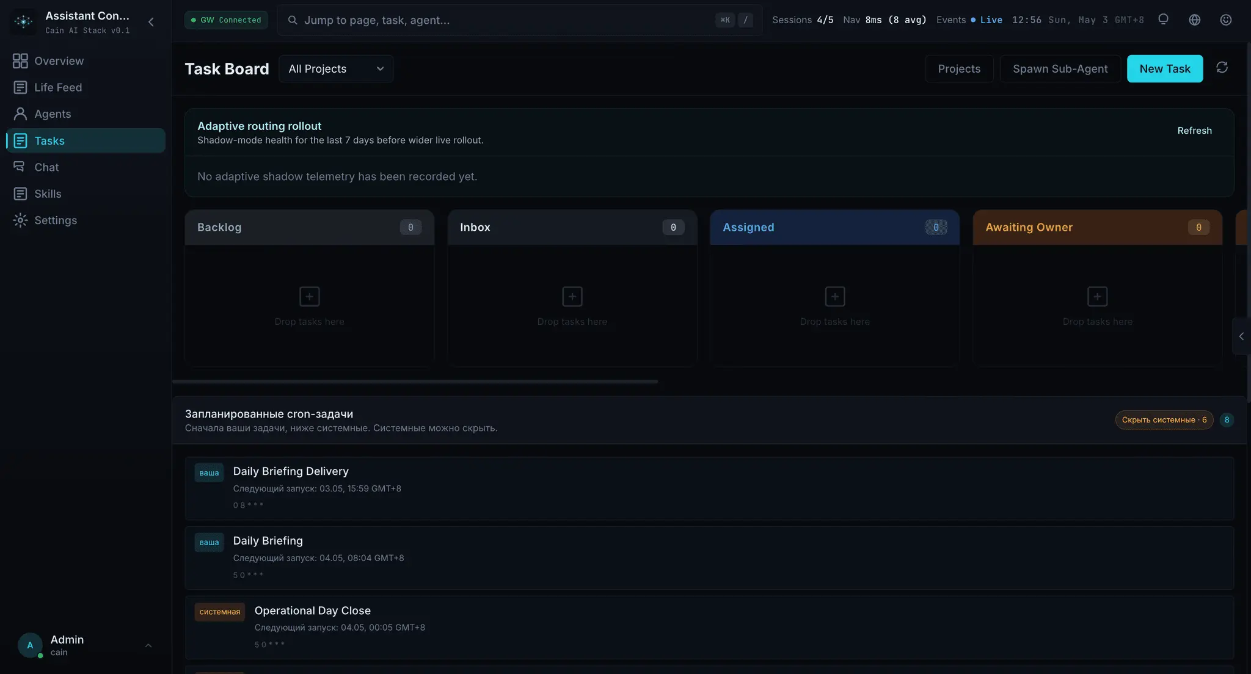The height and width of the screenshot is (674, 1251).
Task: Click the globe language icon
Action: (x=1195, y=20)
